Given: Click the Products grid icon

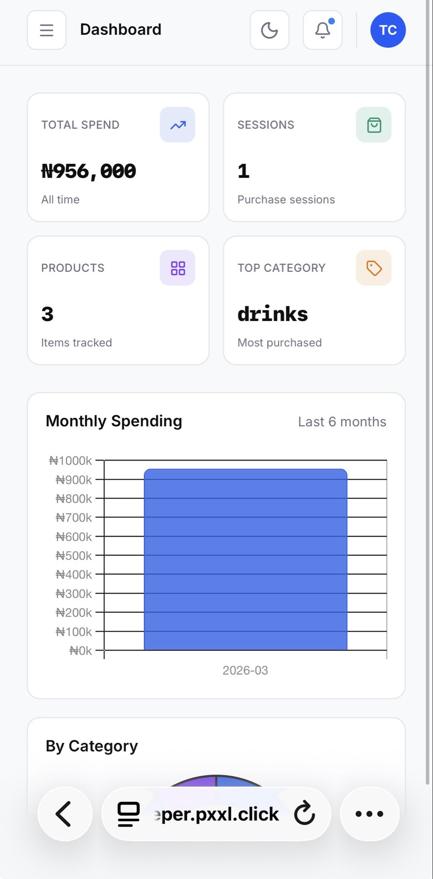Looking at the screenshot, I should [x=178, y=268].
